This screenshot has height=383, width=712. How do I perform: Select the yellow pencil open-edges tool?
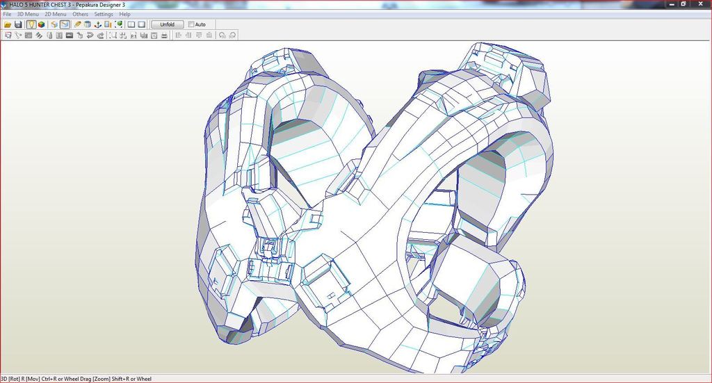[78, 24]
